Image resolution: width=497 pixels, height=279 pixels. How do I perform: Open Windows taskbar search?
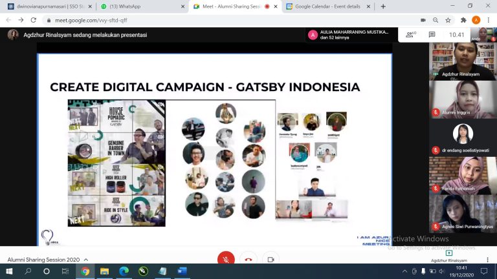click(x=28, y=271)
